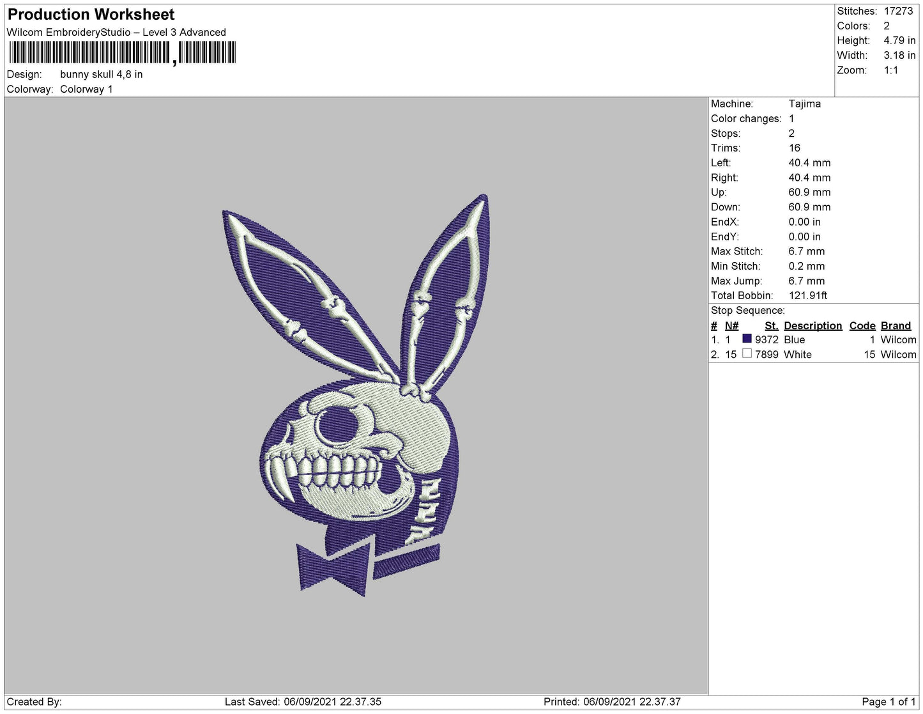Viewport: 923px width, 714px height.
Task: Click the 'St.' column header
Action: click(772, 325)
